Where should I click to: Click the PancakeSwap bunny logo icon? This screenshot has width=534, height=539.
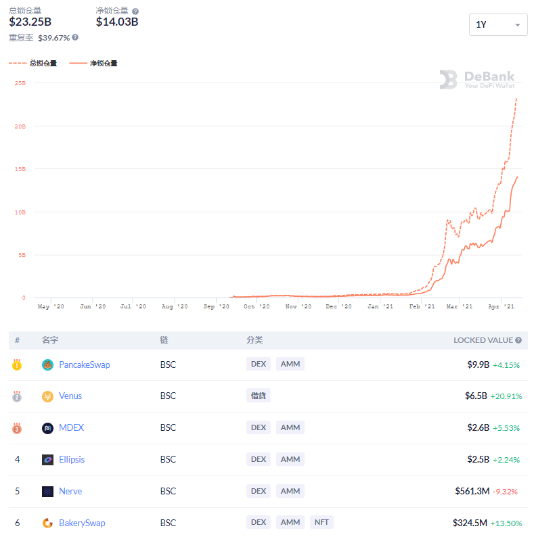click(x=47, y=365)
